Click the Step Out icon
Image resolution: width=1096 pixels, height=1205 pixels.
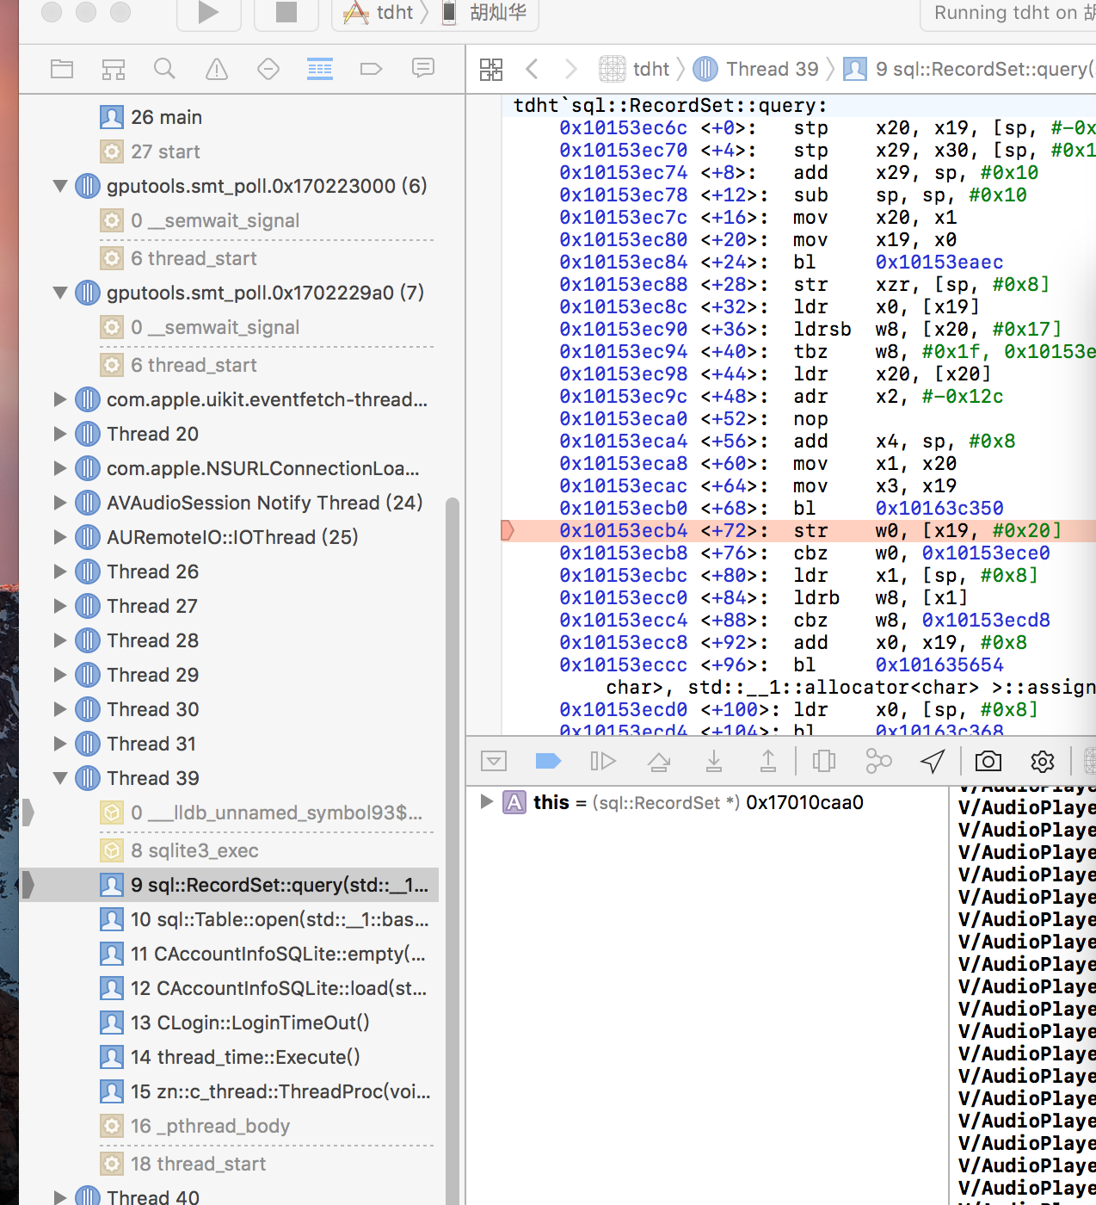768,761
